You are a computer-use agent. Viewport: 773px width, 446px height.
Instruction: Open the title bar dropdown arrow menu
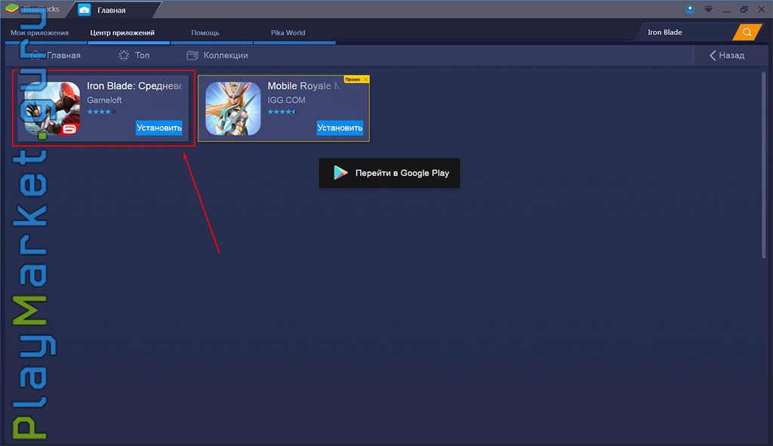tap(708, 9)
